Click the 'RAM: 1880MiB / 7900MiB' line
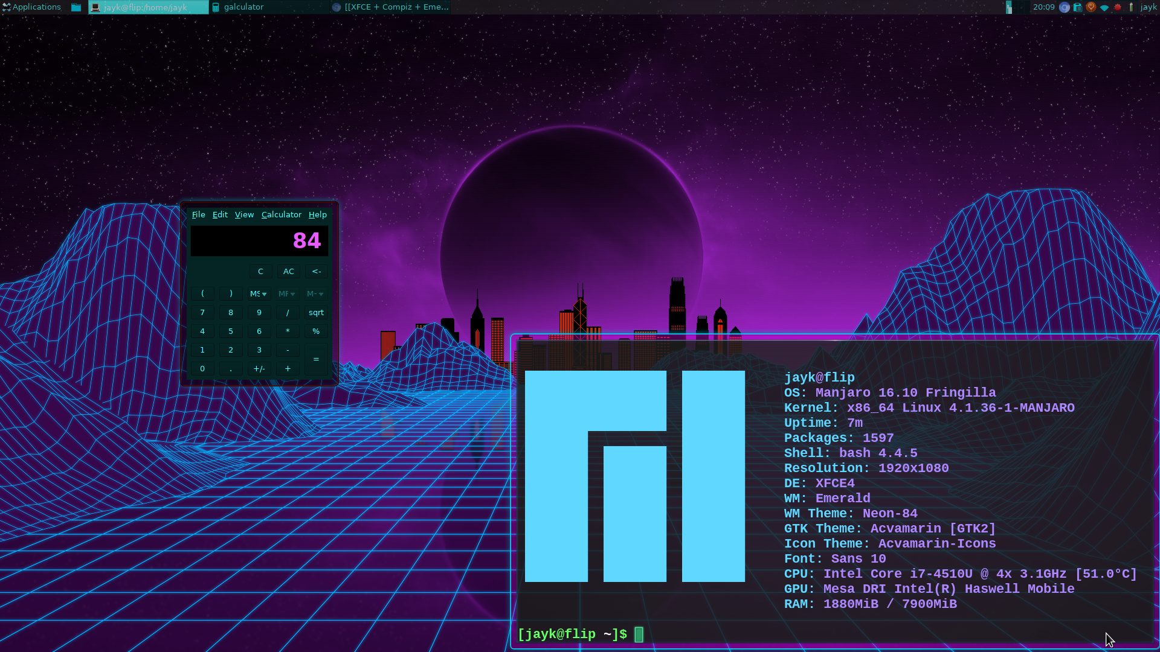 [871, 604]
